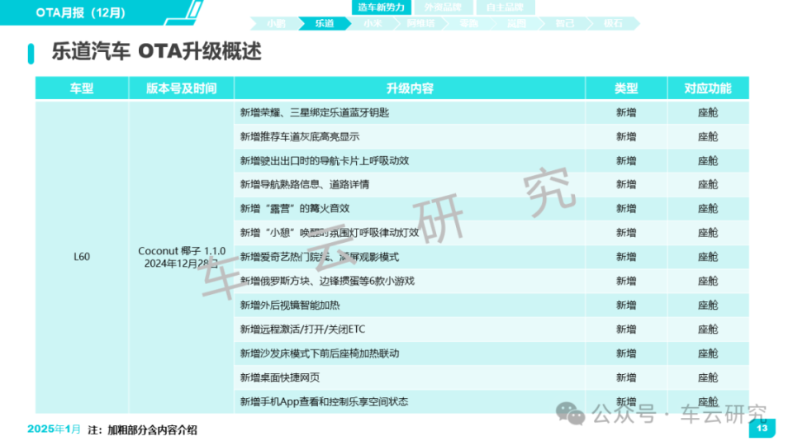Click the 版本号及时间 column header
Viewport: 793px width, 446px height.
[x=181, y=88]
